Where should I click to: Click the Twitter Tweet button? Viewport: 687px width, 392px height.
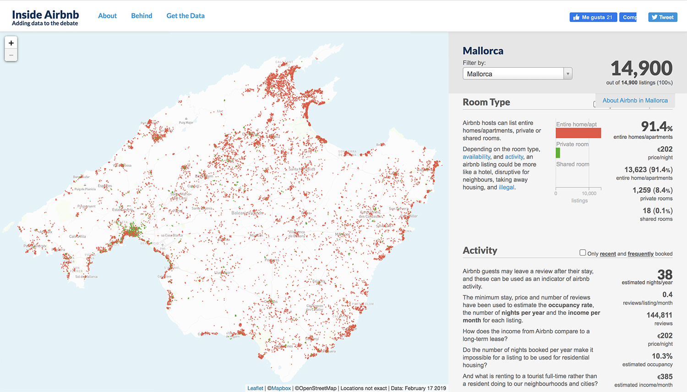662,17
